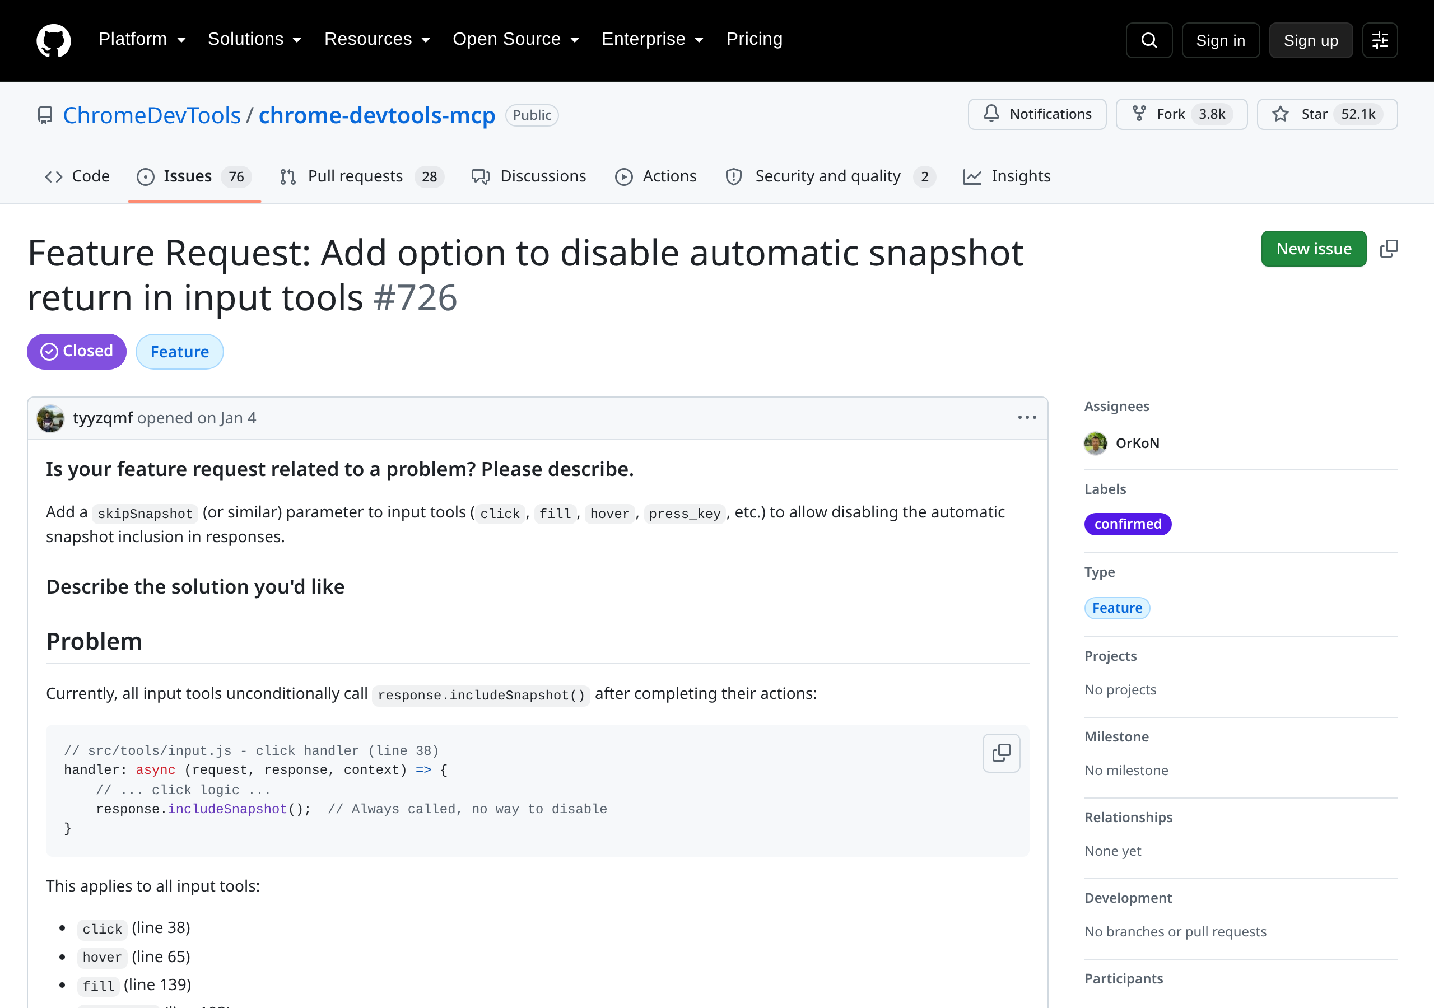Click the Sign up button
The width and height of the screenshot is (1434, 1008).
click(1310, 40)
